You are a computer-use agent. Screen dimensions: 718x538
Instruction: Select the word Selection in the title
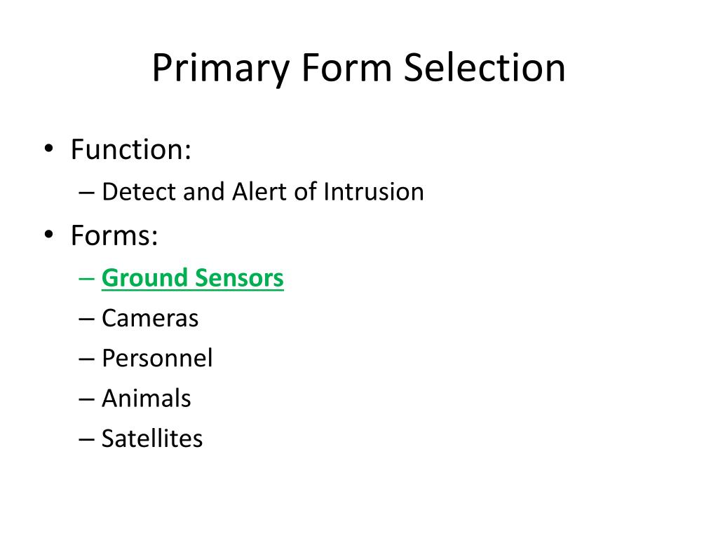[485, 67]
